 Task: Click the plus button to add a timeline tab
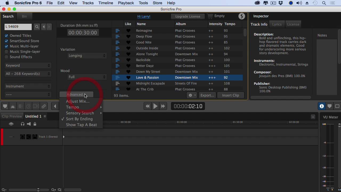[313, 117]
